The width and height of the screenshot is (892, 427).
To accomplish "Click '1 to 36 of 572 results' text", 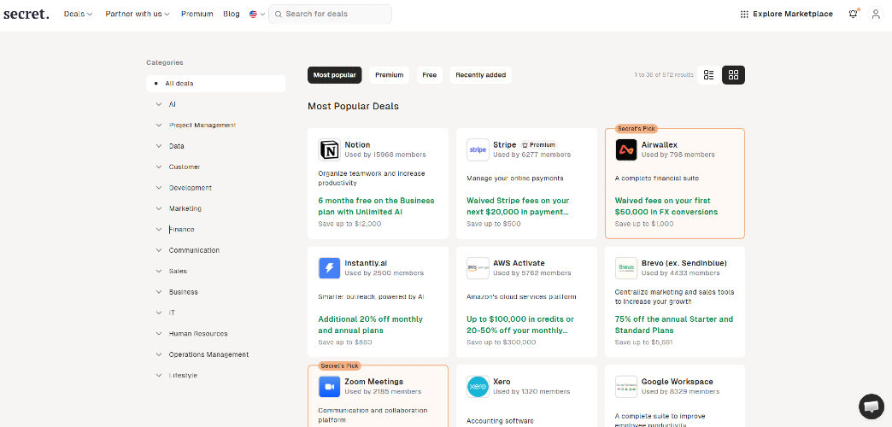I will [x=664, y=75].
